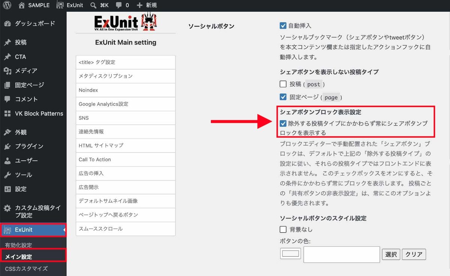Viewport: 450px width, 276px height.
Task: Jump to <title> タグ設定 section
Action: click(126, 62)
